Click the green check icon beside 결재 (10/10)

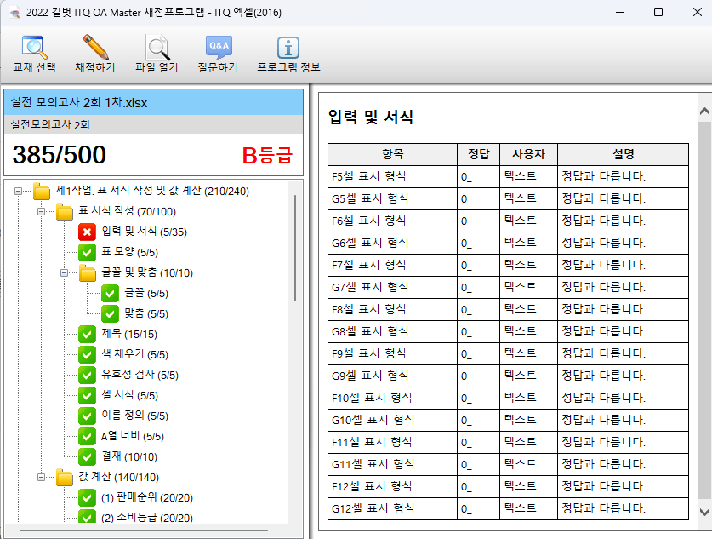[87, 457]
